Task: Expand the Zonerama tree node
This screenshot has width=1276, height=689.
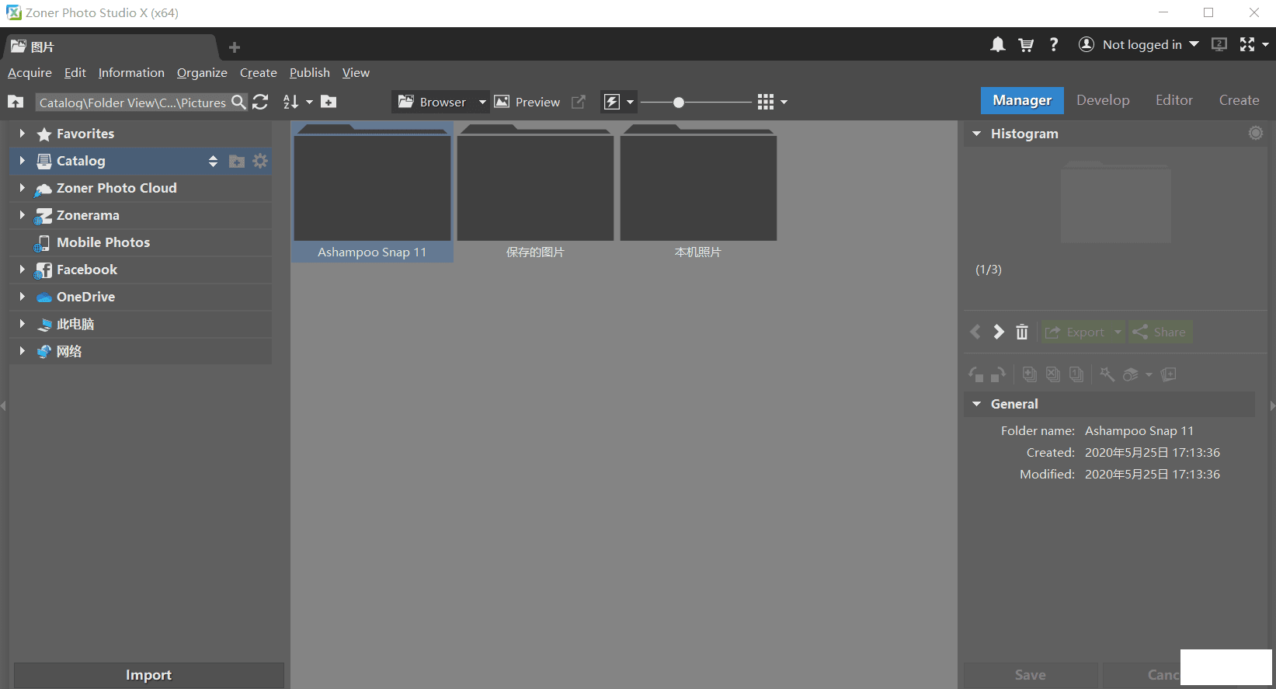Action: pos(22,215)
